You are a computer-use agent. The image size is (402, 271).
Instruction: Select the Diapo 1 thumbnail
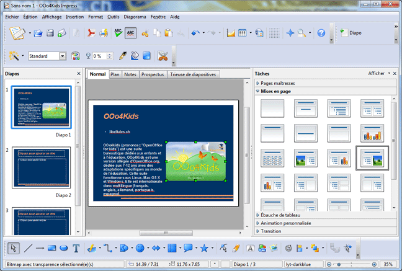(x=42, y=107)
